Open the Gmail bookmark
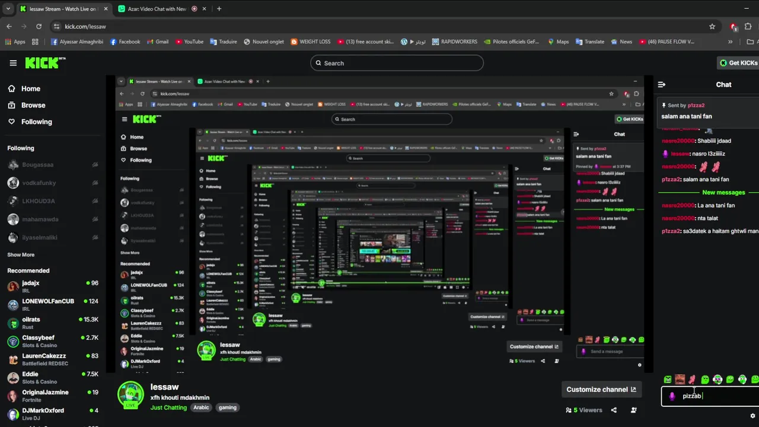Viewport: 759px width, 427px height. 157,42
